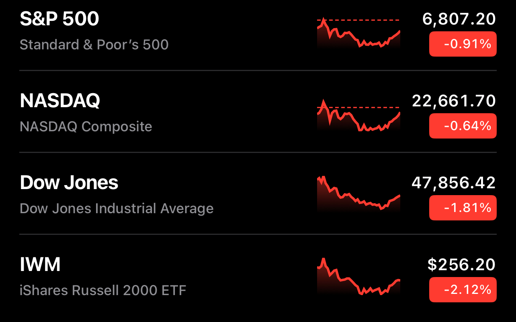Open the S&P 500 sparkline chart

click(x=359, y=33)
